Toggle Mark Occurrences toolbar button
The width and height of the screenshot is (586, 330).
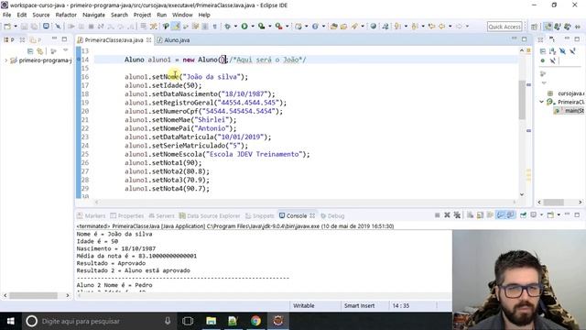coord(176,27)
